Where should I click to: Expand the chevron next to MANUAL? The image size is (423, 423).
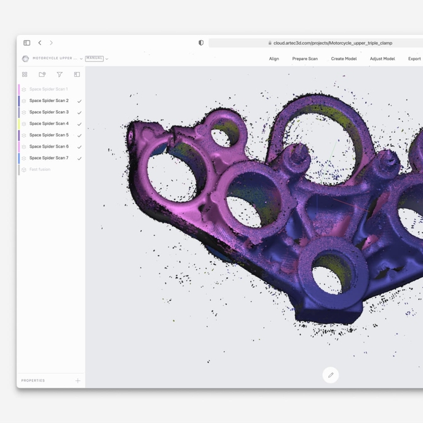point(107,59)
